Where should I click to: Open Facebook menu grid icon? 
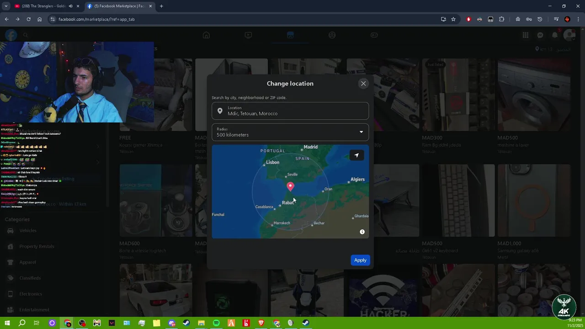(x=526, y=35)
